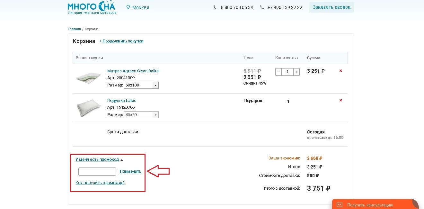The width and height of the screenshot is (424, 209).
Task: Click the location pin icon beside Москва
Action: click(x=128, y=7)
